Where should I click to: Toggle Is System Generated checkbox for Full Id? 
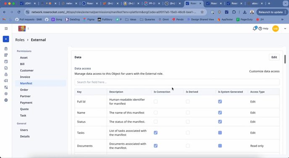click(220, 102)
